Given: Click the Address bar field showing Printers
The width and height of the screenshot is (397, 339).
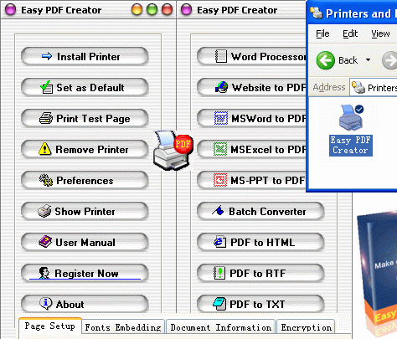Looking at the screenshot, I should [x=374, y=87].
